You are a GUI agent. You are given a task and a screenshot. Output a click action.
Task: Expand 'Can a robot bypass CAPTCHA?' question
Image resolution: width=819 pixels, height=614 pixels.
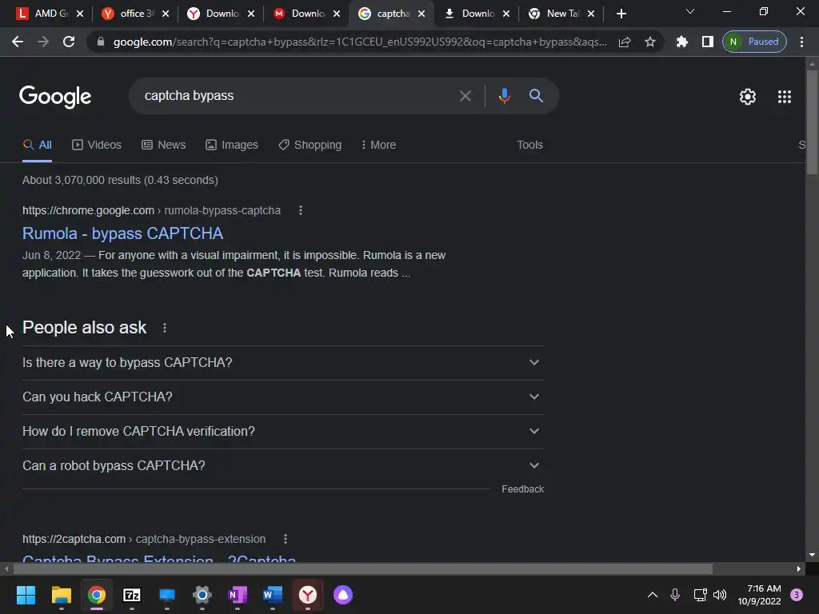click(x=283, y=466)
